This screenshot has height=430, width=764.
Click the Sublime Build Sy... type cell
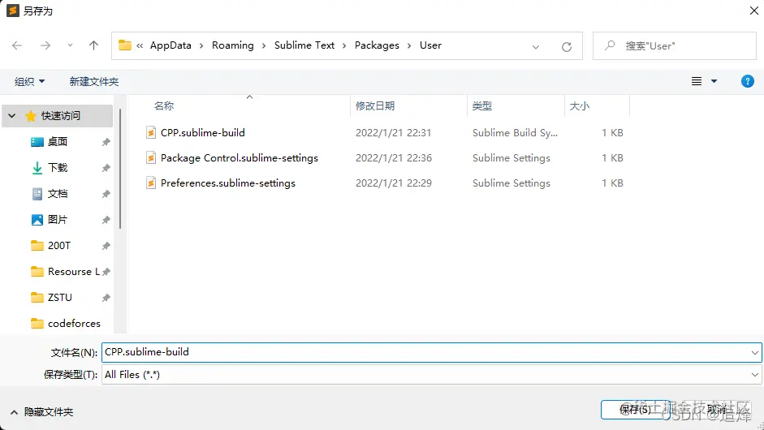(515, 132)
